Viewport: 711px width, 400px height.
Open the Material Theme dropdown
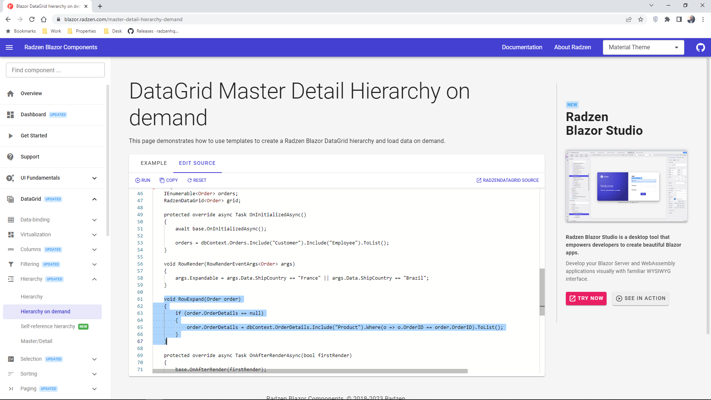coord(643,47)
